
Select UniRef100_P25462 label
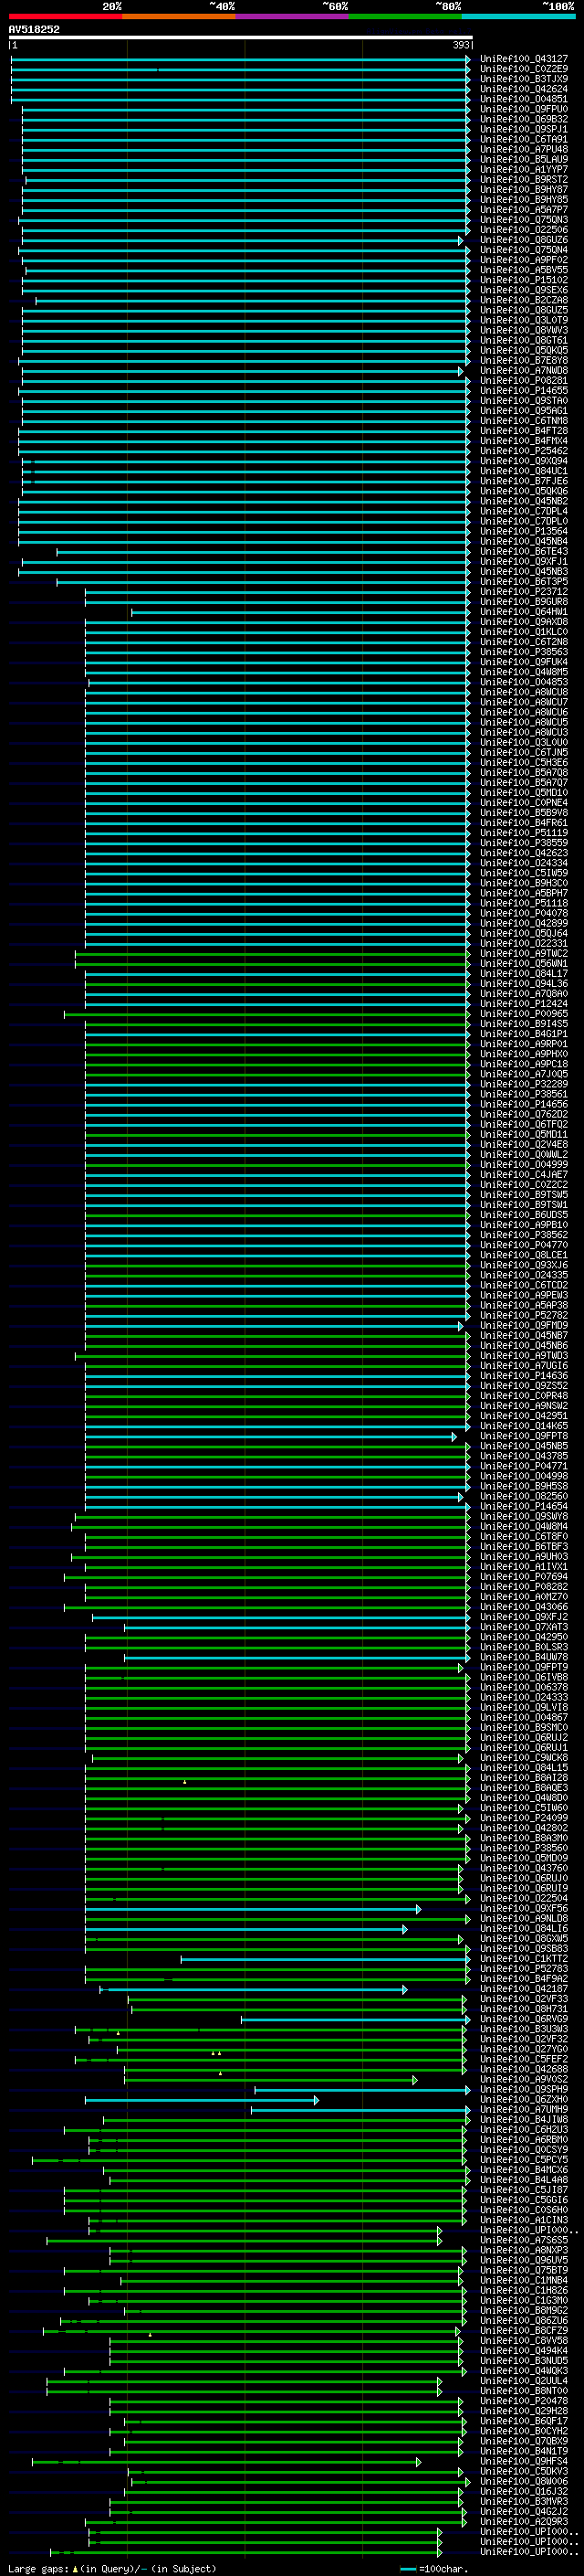[524, 451]
